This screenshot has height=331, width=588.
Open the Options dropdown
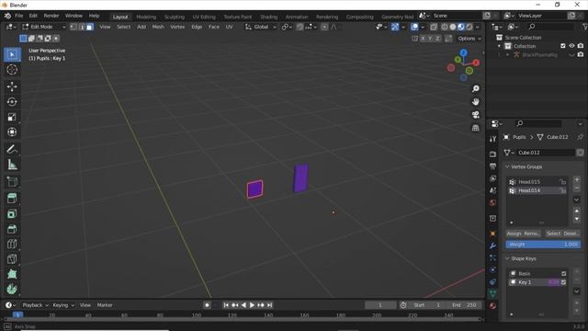[x=469, y=39]
